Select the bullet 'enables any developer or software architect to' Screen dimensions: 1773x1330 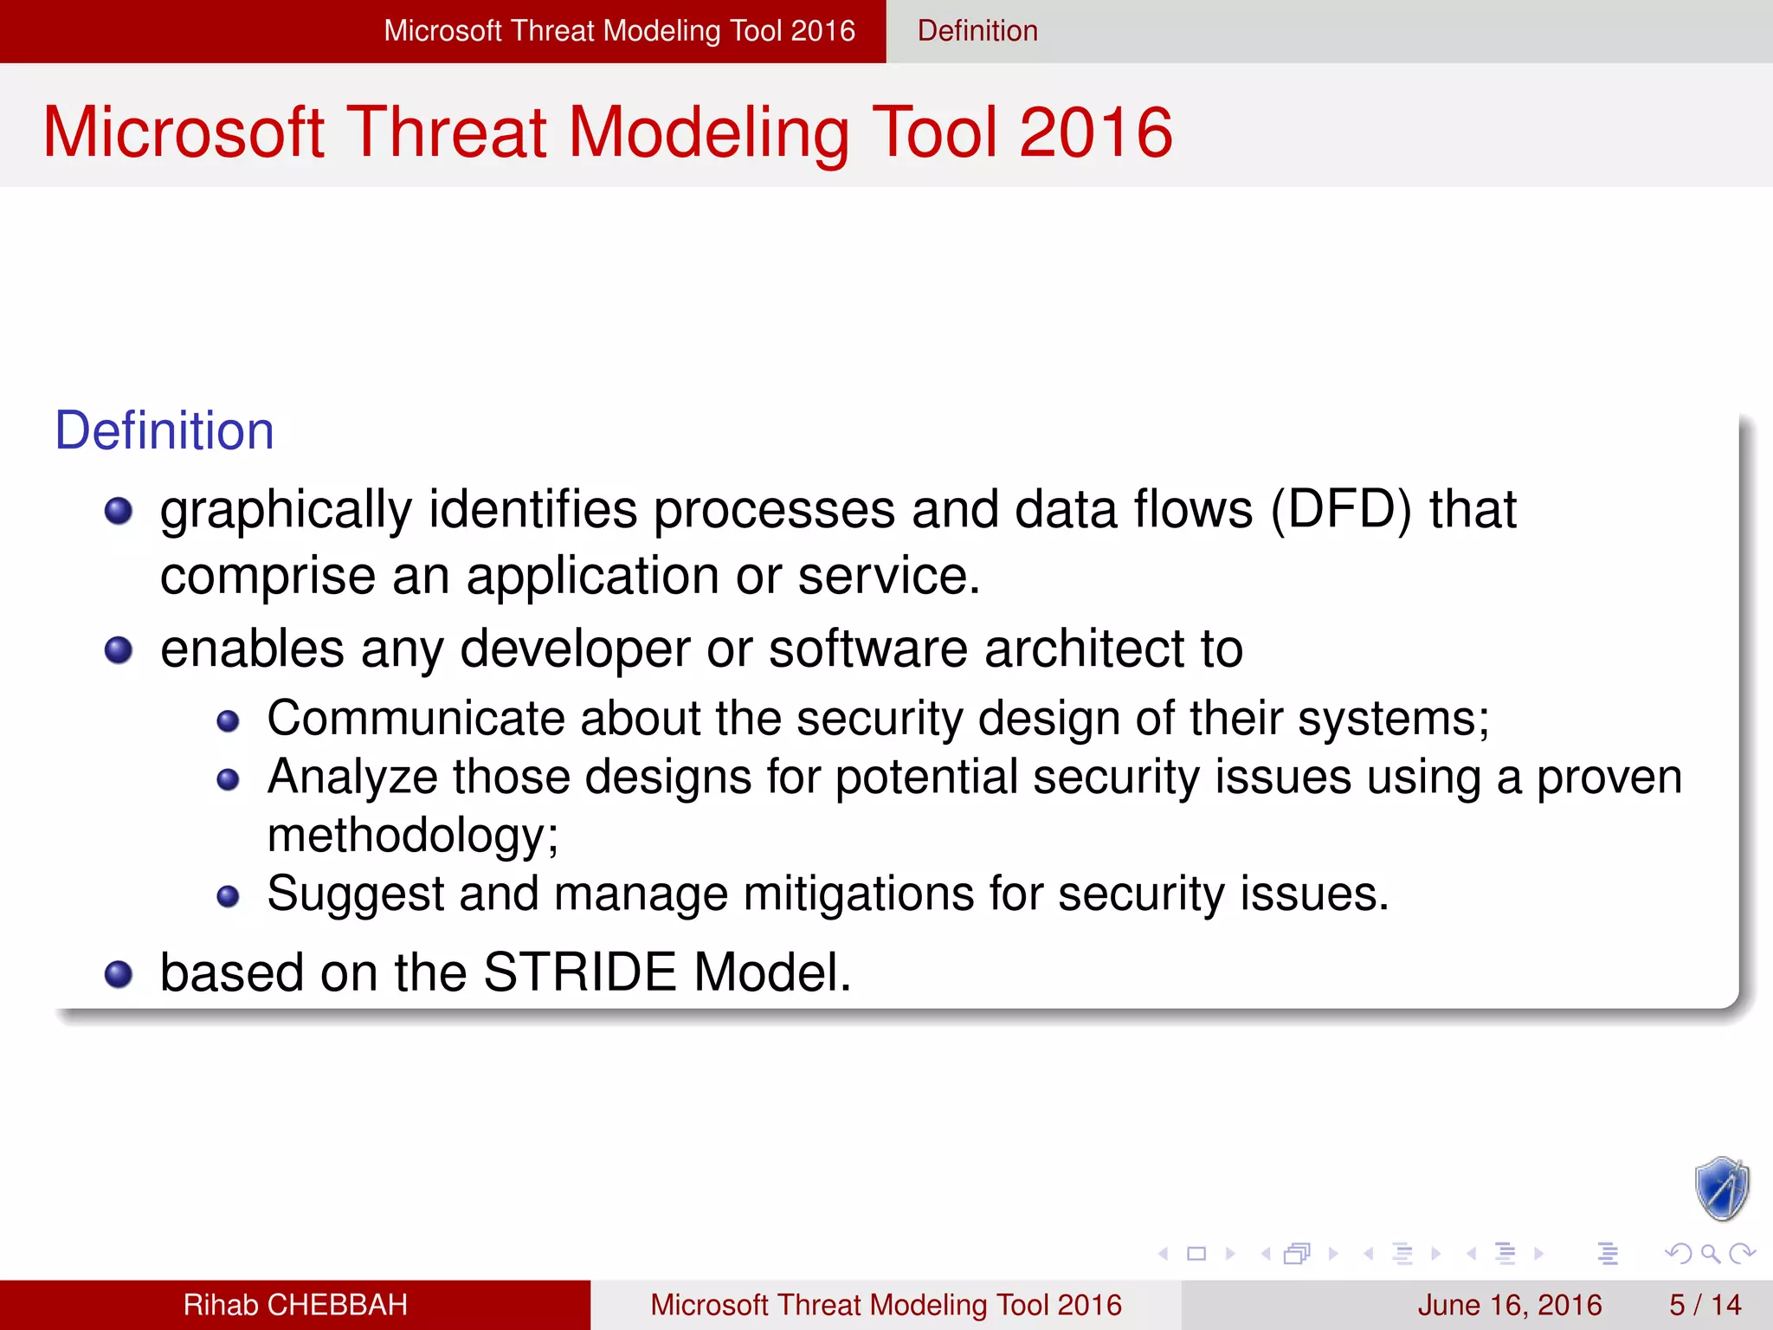pyautogui.click(x=701, y=649)
